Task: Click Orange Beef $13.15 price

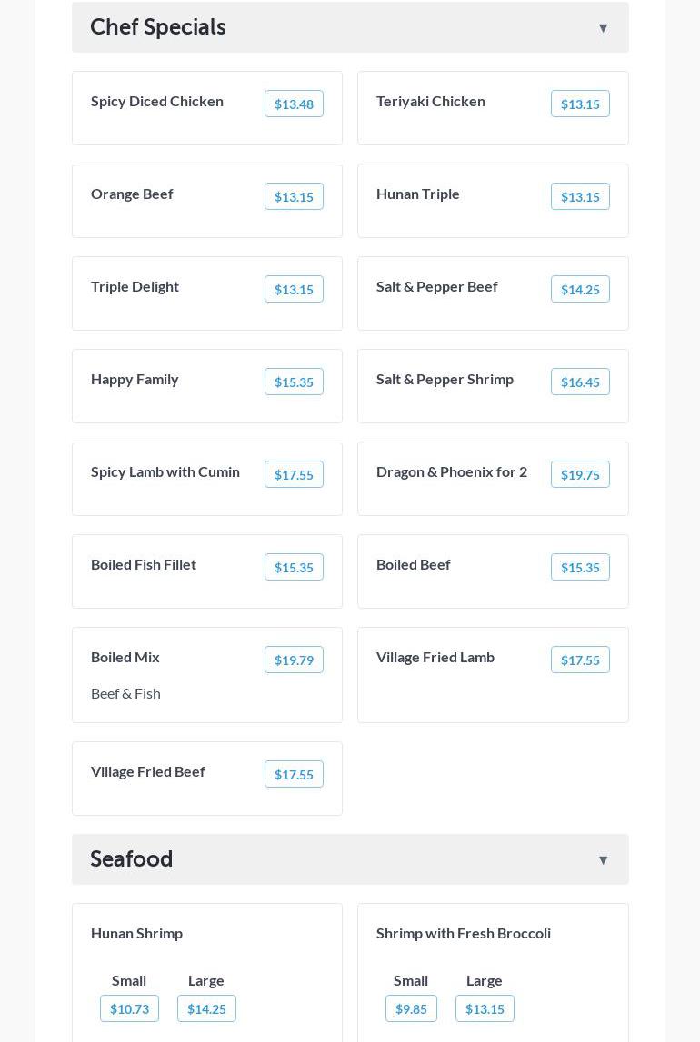Action: (294, 197)
